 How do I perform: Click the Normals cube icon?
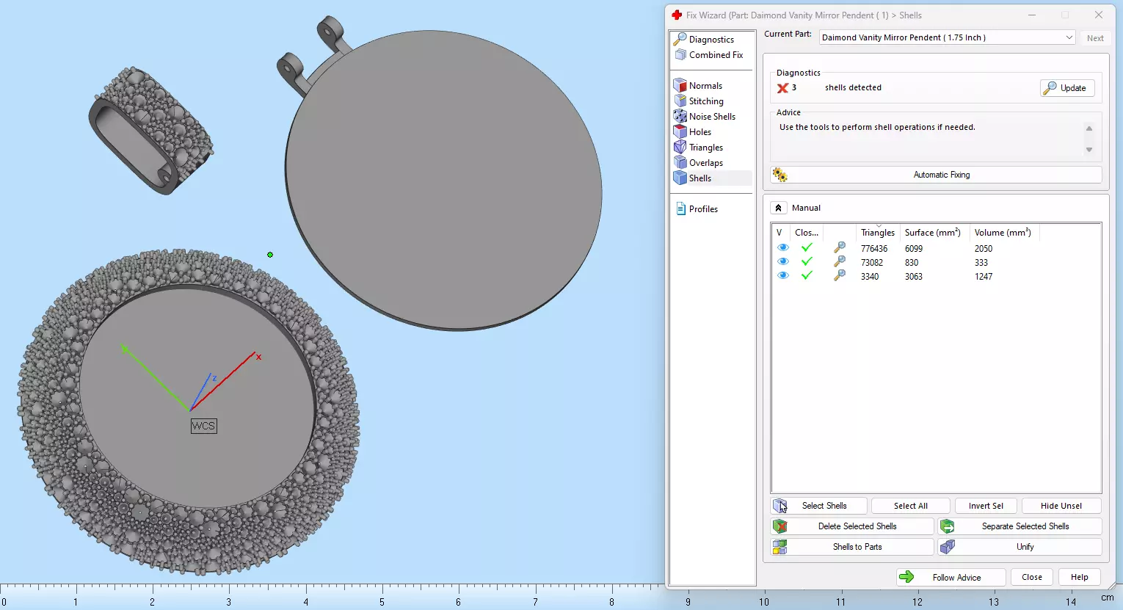[x=680, y=85]
